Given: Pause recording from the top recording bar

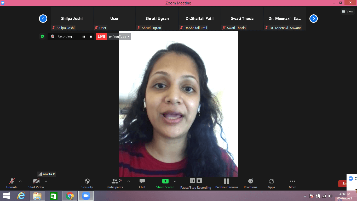Looking at the screenshot, I should 84,37.
